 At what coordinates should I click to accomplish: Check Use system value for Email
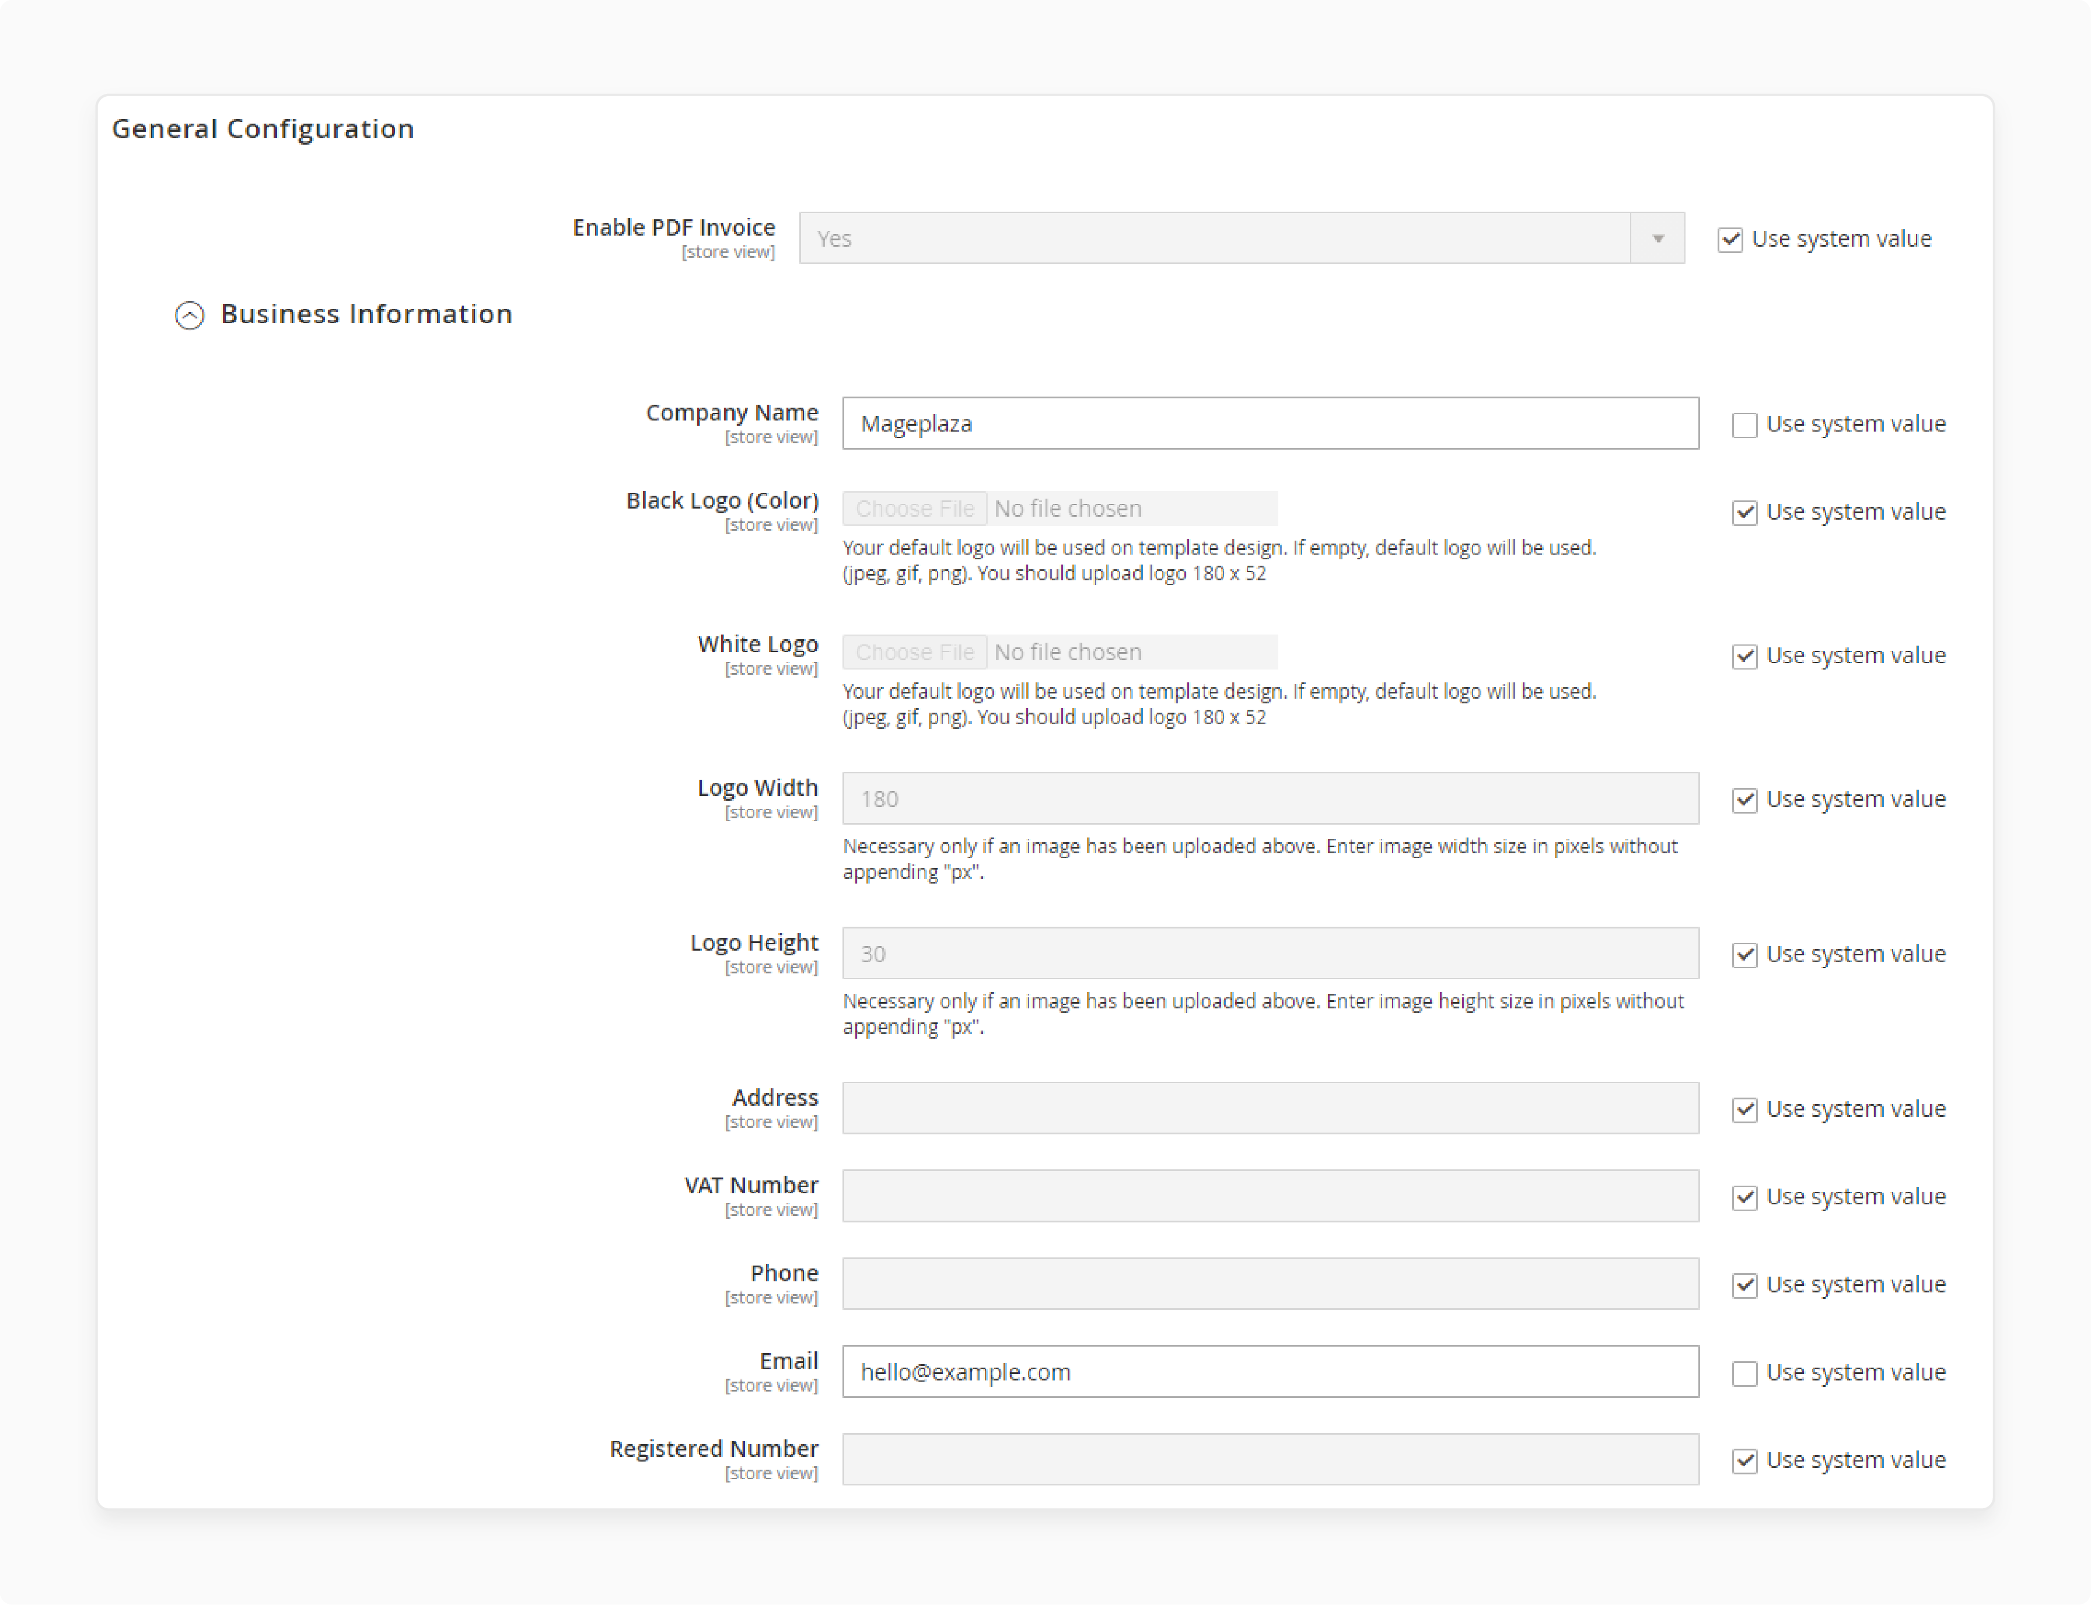(1744, 1373)
